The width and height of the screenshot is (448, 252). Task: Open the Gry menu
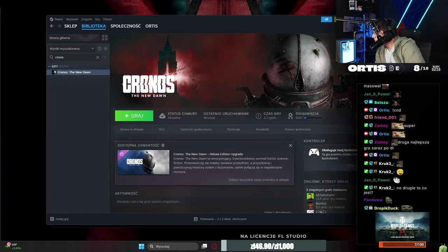[97, 19]
